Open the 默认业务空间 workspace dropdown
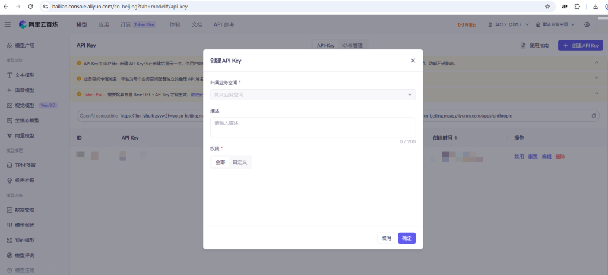Screen dimensions: 608x275 click(x=555, y=24)
